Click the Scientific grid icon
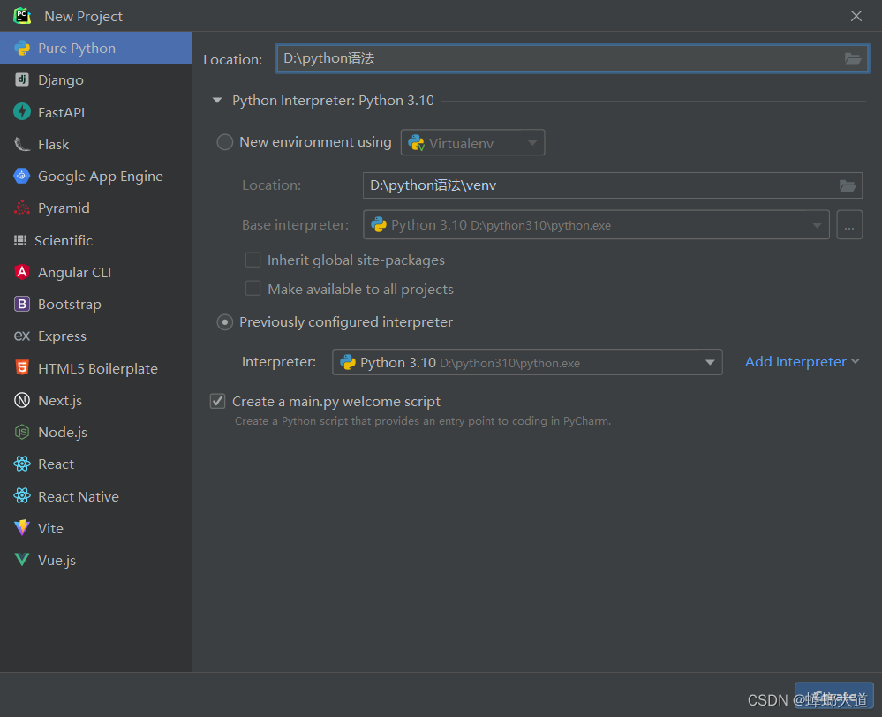 (x=20, y=240)
